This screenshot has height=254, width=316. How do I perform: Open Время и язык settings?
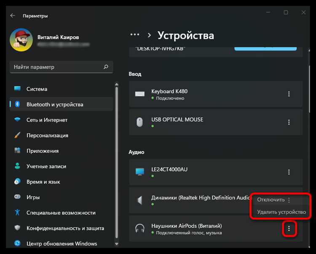(61, 182)
